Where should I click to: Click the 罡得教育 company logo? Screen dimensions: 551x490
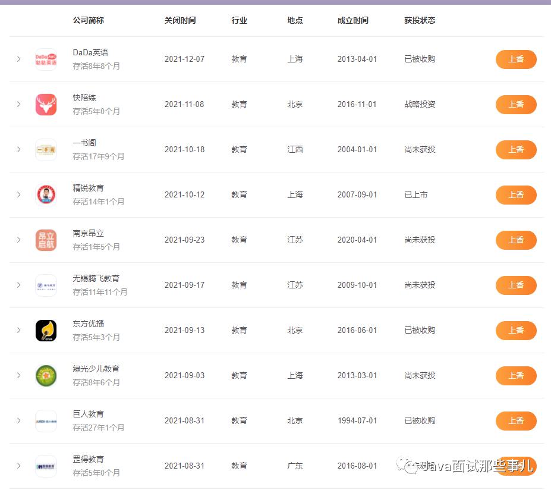[46, 466]
